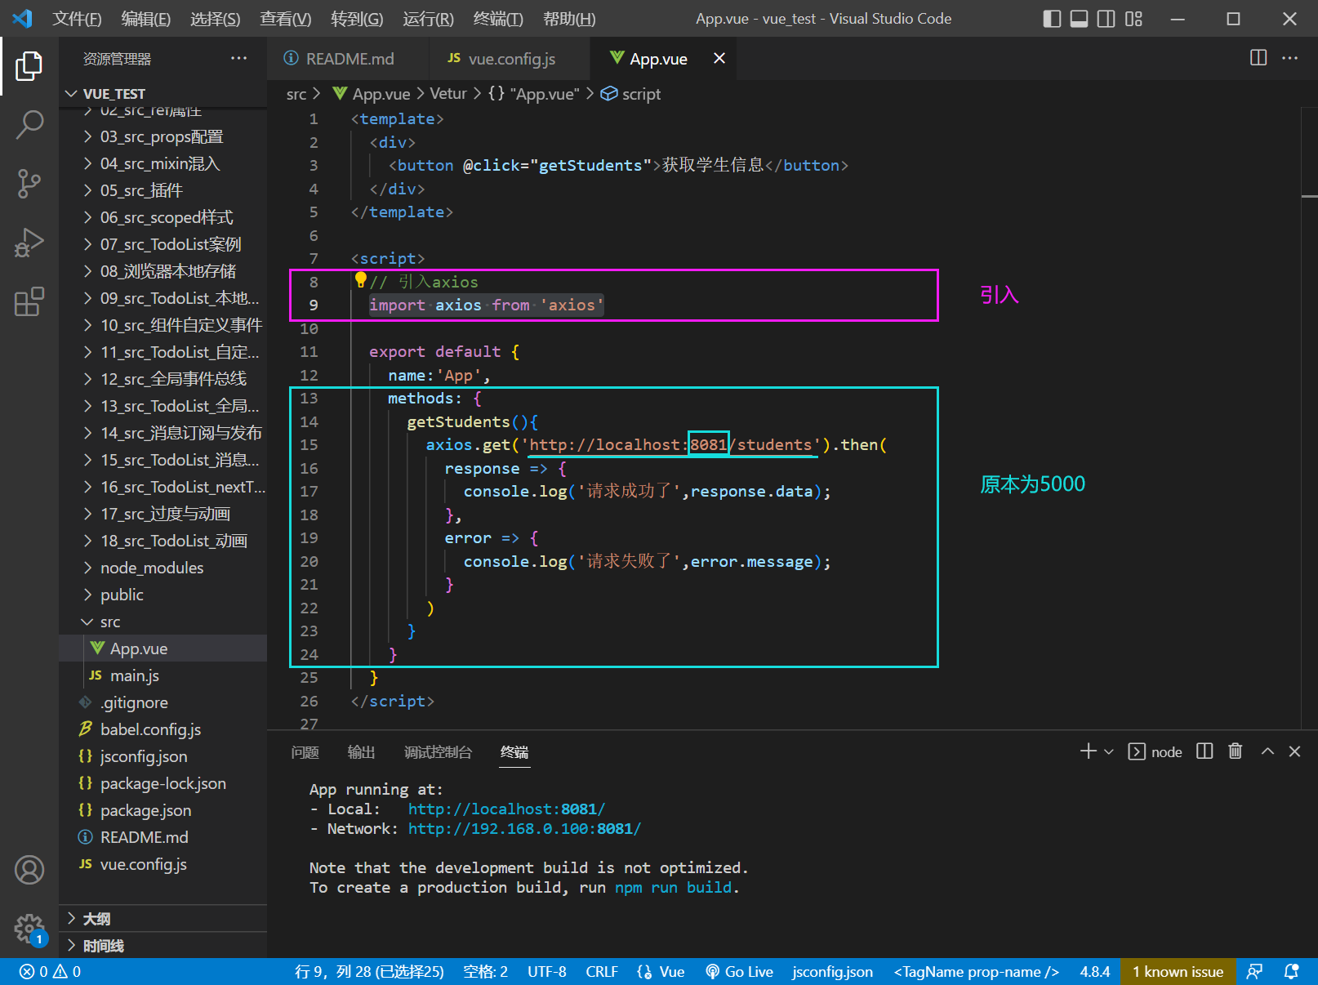Screen dimensions: 1318x985
Task: Open the 编辑(E) menu
Action: click(x=146, y=19)
